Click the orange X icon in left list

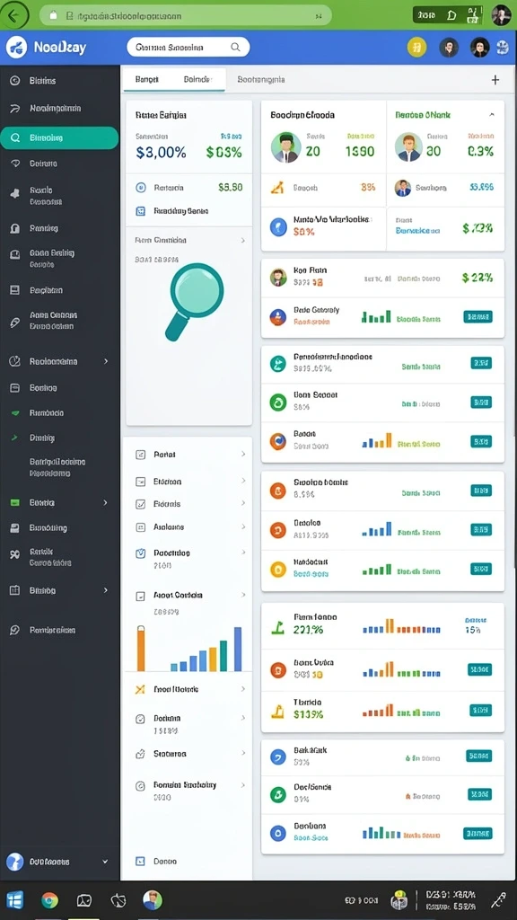click(140, 689)
